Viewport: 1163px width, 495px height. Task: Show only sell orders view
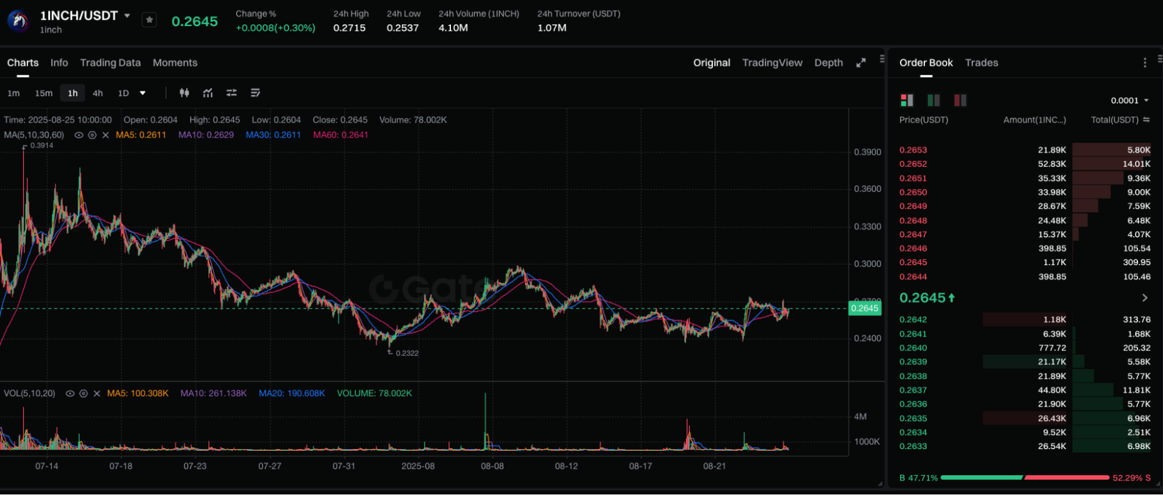(x=960, y=100)
